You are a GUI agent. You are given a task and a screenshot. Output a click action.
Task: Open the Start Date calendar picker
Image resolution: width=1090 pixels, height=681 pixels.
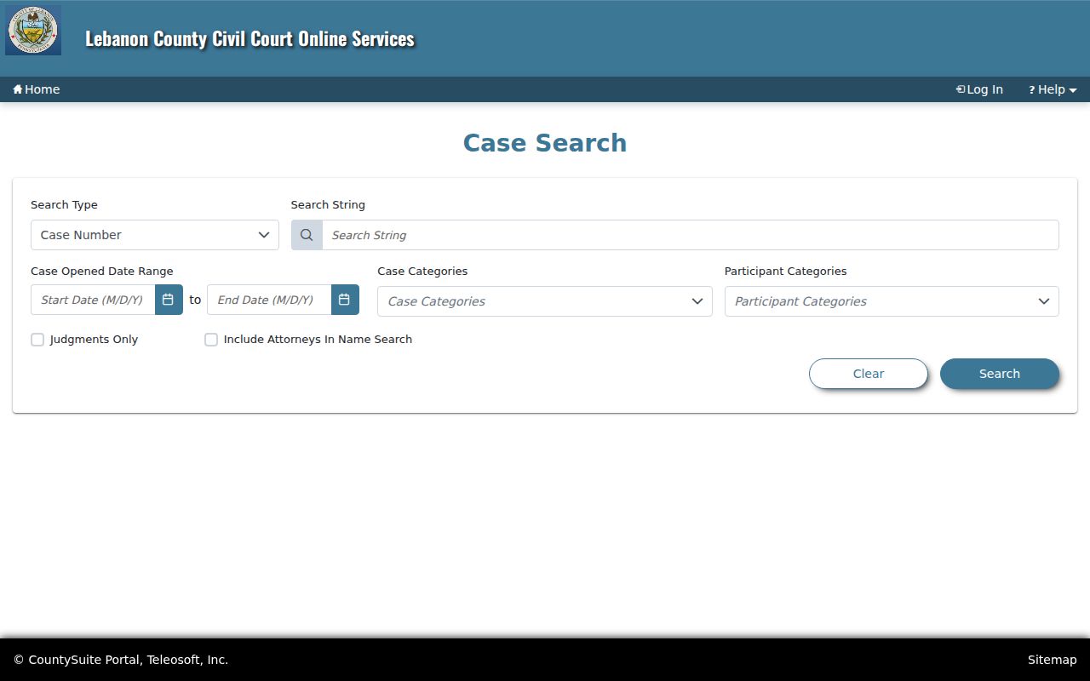(169, 300)
